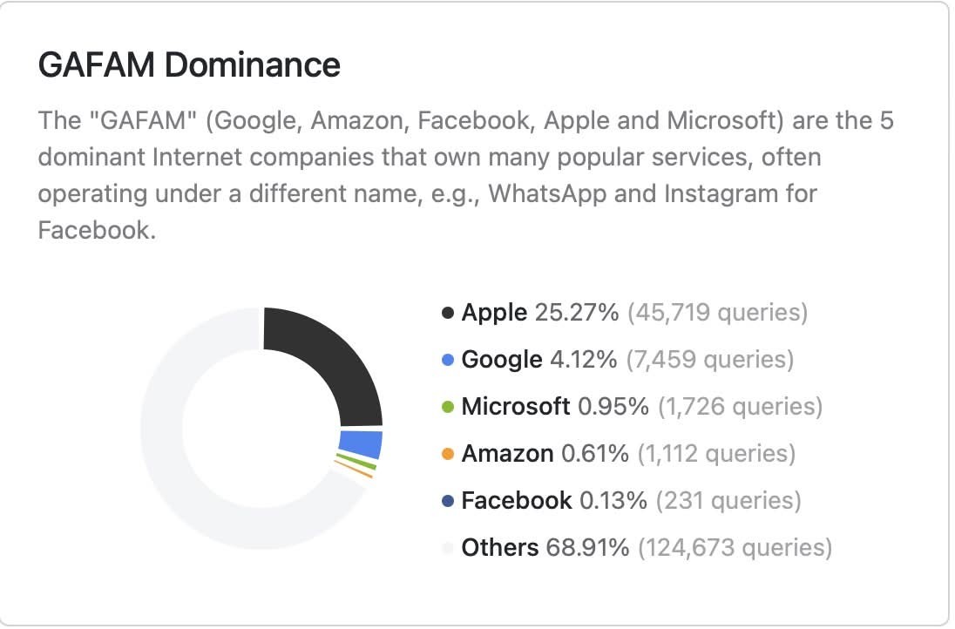Click the blue Google legend dot
This screenshot has height=629, width=955.
click(448, 359)
